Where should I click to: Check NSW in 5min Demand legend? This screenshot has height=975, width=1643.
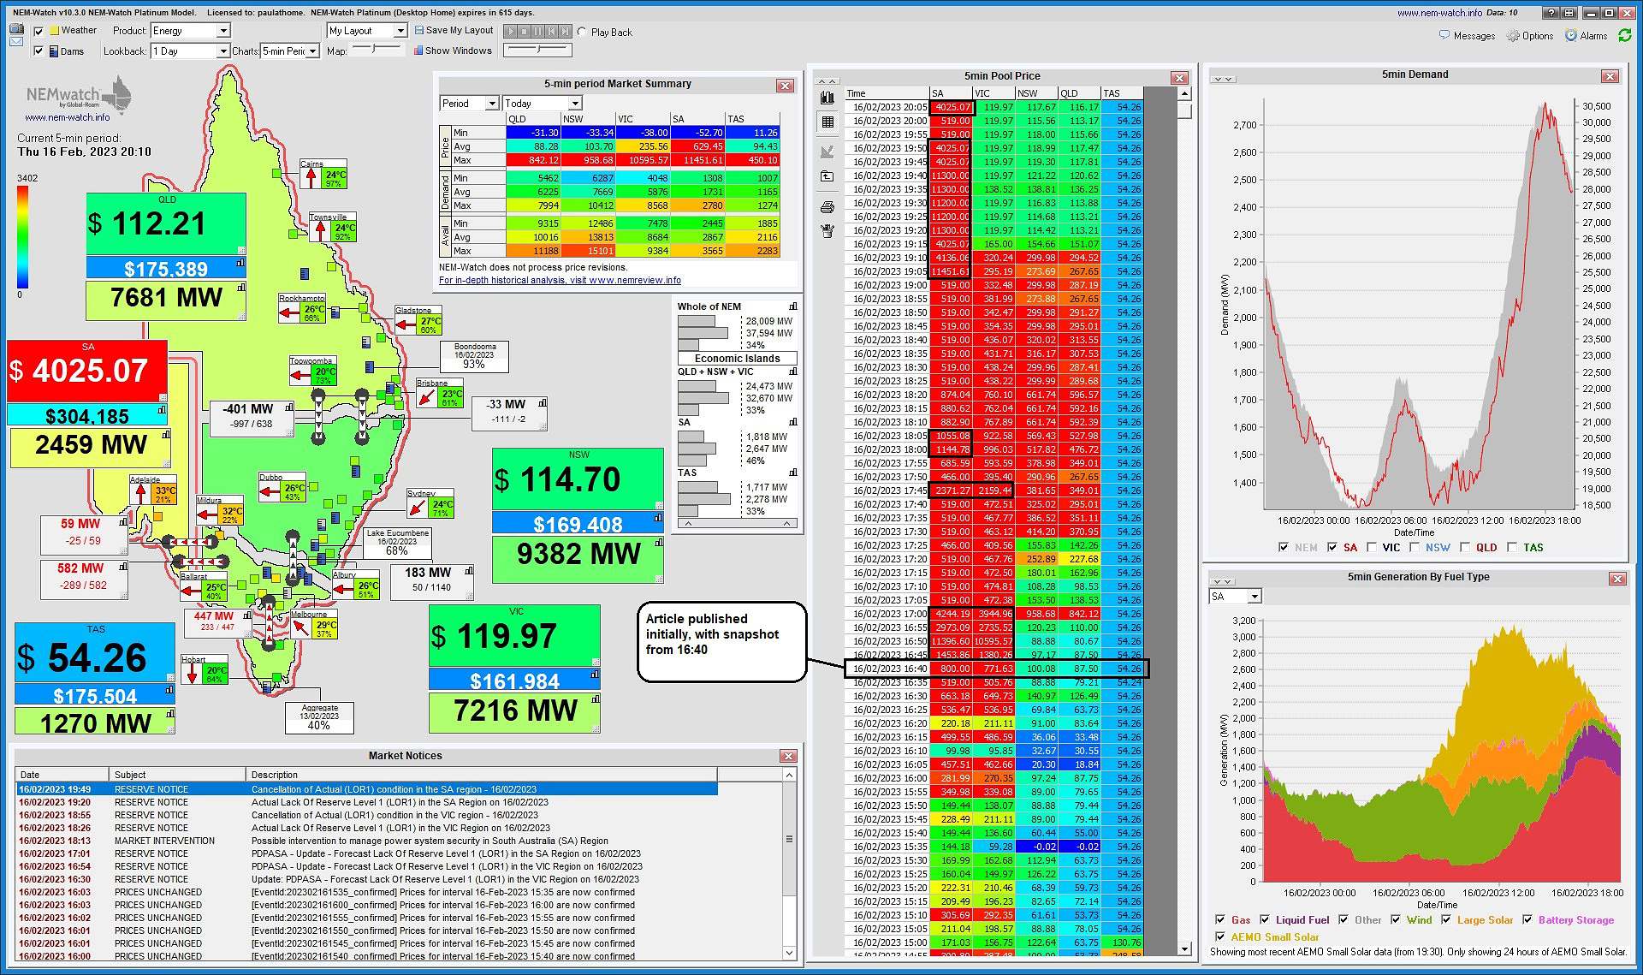click(1414, 547)
